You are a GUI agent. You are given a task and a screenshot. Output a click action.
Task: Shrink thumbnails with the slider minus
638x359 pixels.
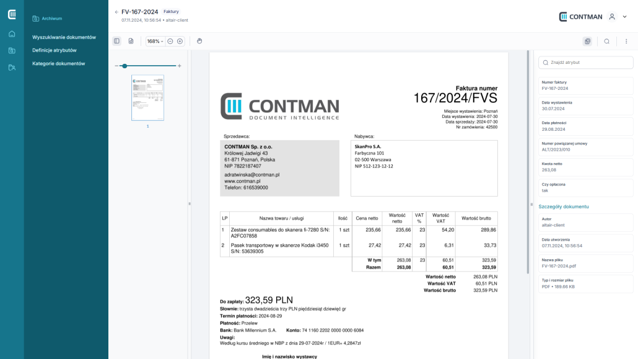click(116, 66)
